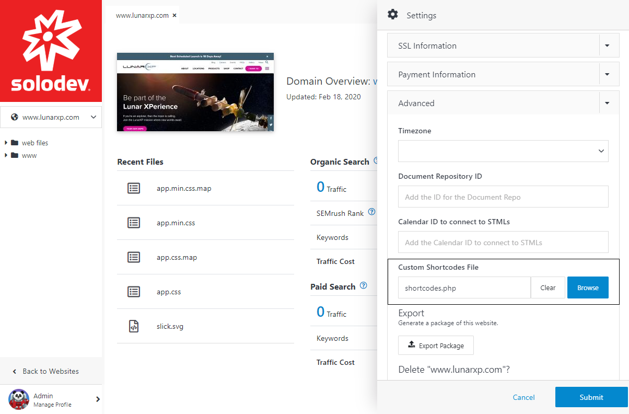Viewport: 629px width, 414px height.
Task: Open app.min.css from Recent Files
Action: (176, 223)
